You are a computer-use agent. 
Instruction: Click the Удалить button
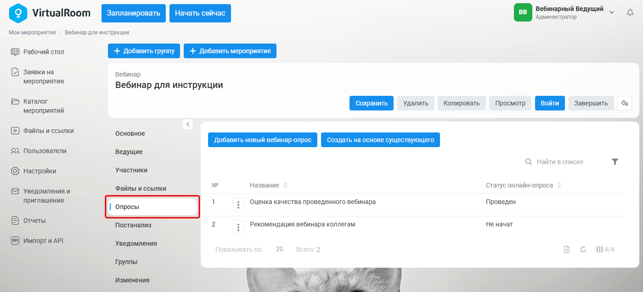[x=416, y=103]
